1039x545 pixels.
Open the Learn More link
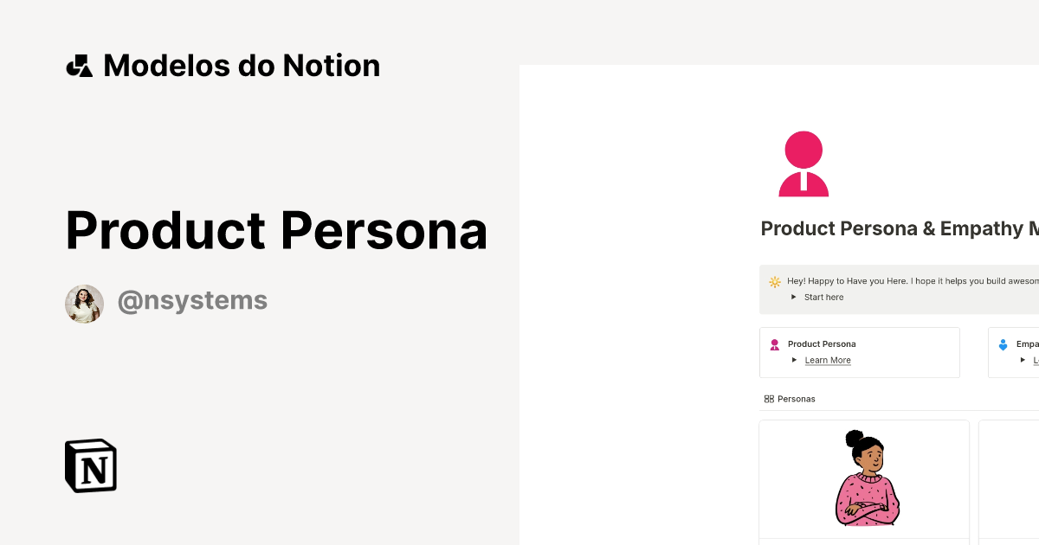point(828,360)
